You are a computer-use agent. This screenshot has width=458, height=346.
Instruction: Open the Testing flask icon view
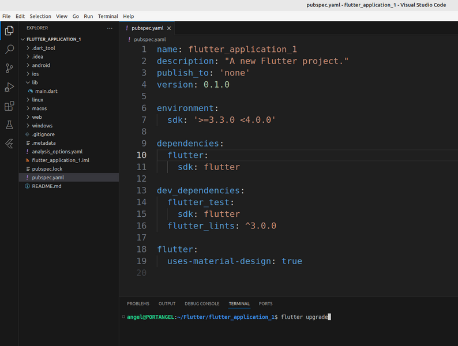click(x=9, y=125)
